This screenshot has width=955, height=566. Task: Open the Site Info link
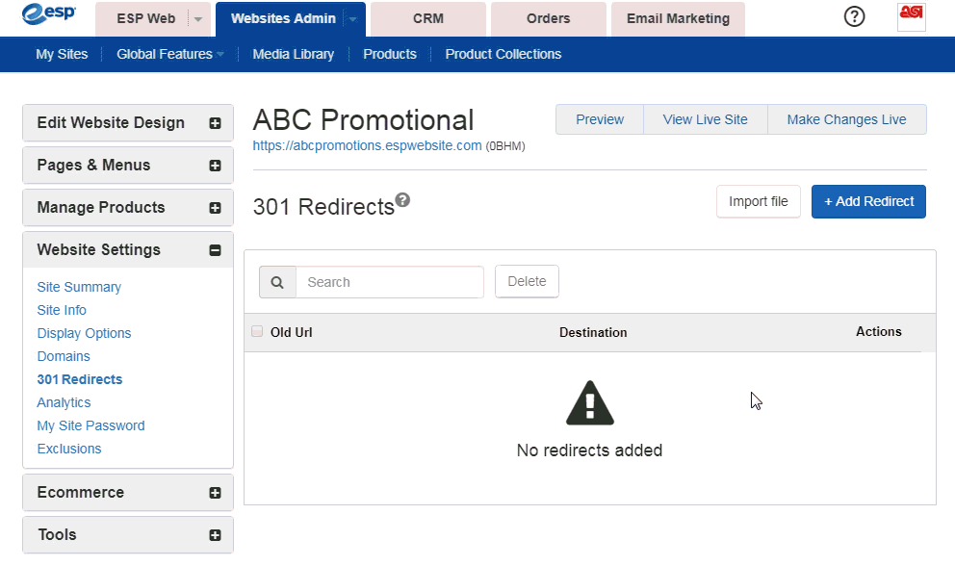coord(62,310)
